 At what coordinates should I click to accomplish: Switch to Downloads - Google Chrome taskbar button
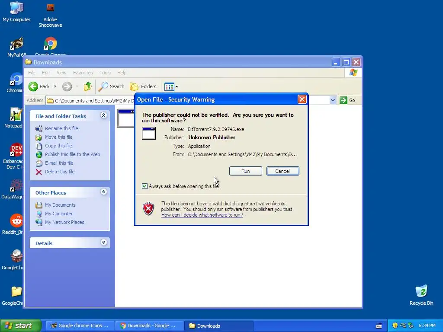[149, 326]
